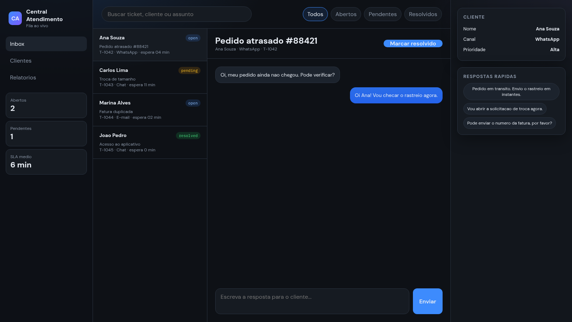Switch to Resolvidos filter
The width and height of the screenshot is (572, 322).
coord(423,14)
